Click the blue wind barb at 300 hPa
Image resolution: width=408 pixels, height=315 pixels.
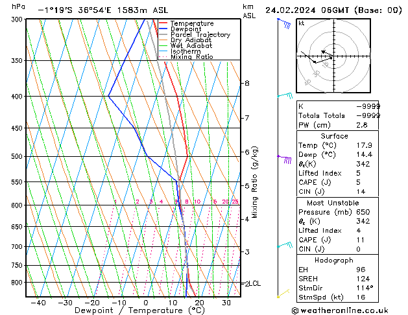click(x=283, y=23)
